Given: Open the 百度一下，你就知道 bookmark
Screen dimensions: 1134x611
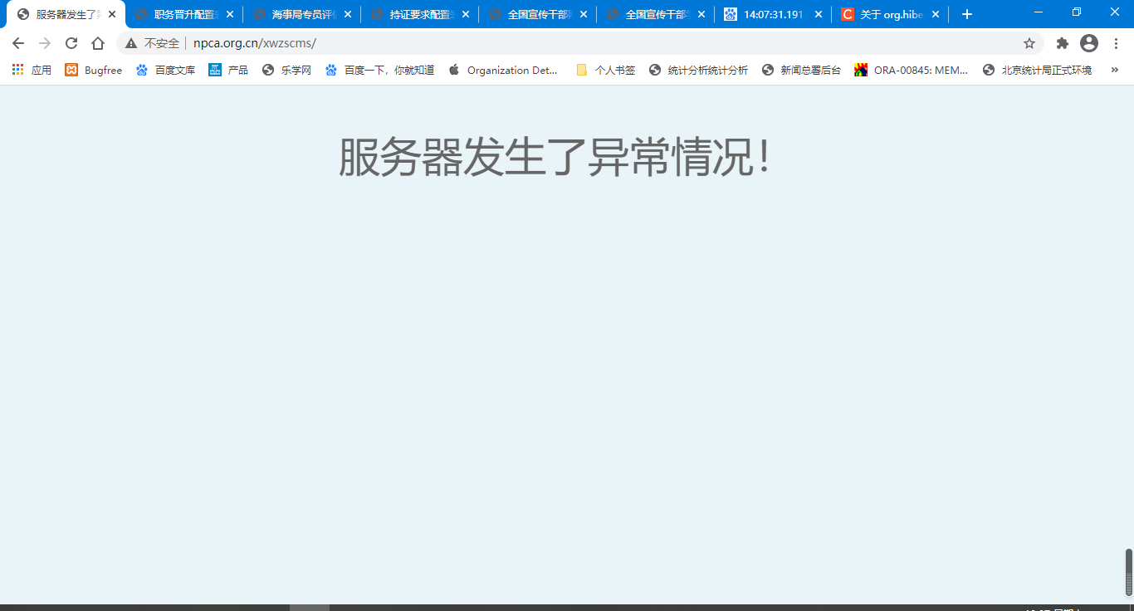Looking at the screenshot, I should [379, 71].
